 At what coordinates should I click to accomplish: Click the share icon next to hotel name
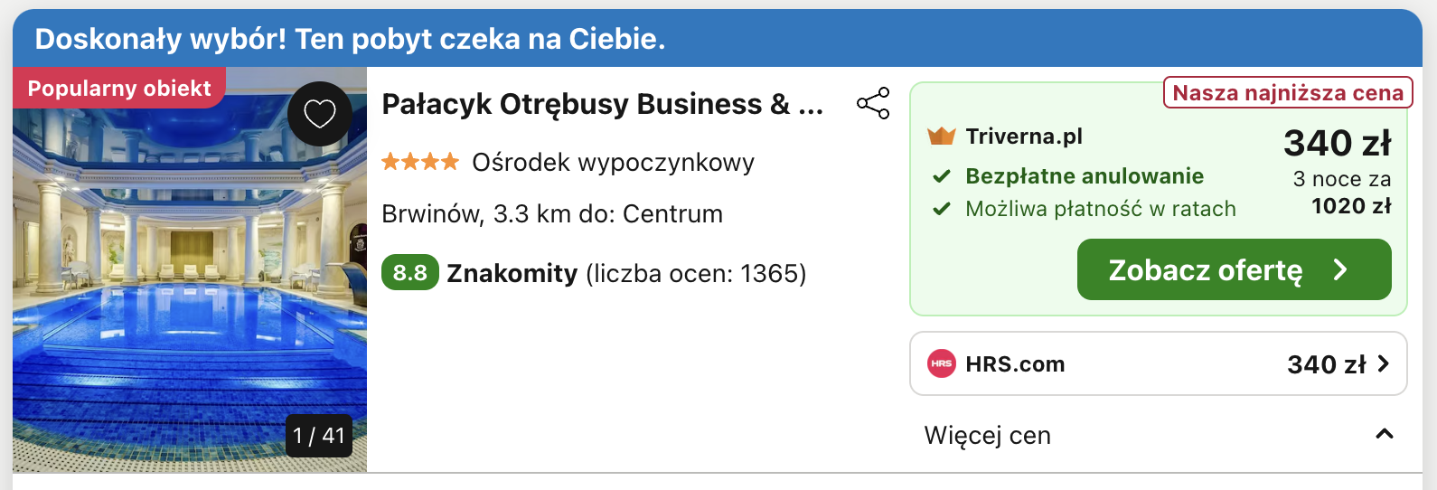873,103
